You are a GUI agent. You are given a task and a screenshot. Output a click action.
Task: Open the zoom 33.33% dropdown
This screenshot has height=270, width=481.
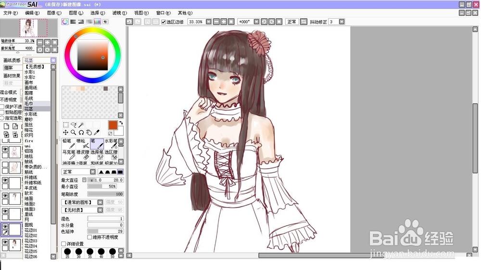click(x=209, y=22)
